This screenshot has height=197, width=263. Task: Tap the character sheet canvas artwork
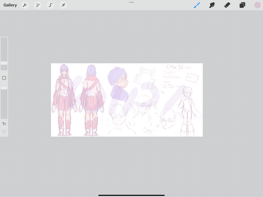pyautogui.click(x=127, y=100)
